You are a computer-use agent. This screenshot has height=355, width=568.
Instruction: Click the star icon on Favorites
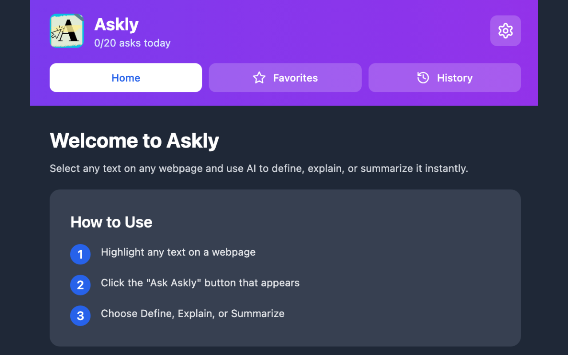259,78
